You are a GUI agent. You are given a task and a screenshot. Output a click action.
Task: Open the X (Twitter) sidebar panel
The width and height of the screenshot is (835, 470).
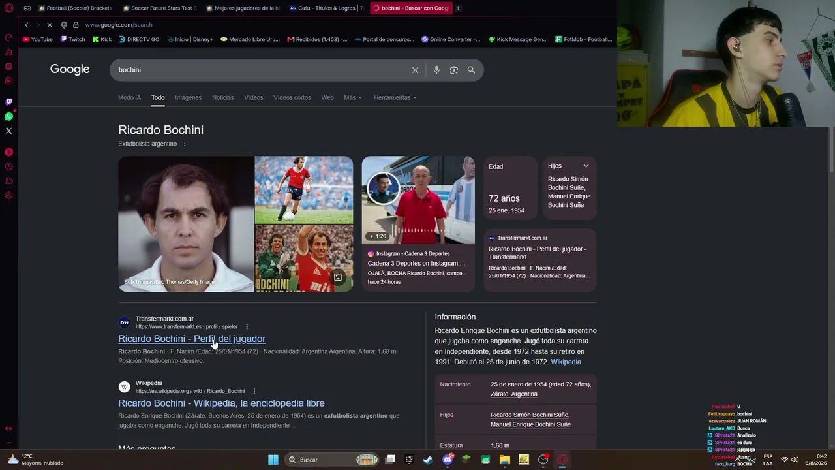8,131
